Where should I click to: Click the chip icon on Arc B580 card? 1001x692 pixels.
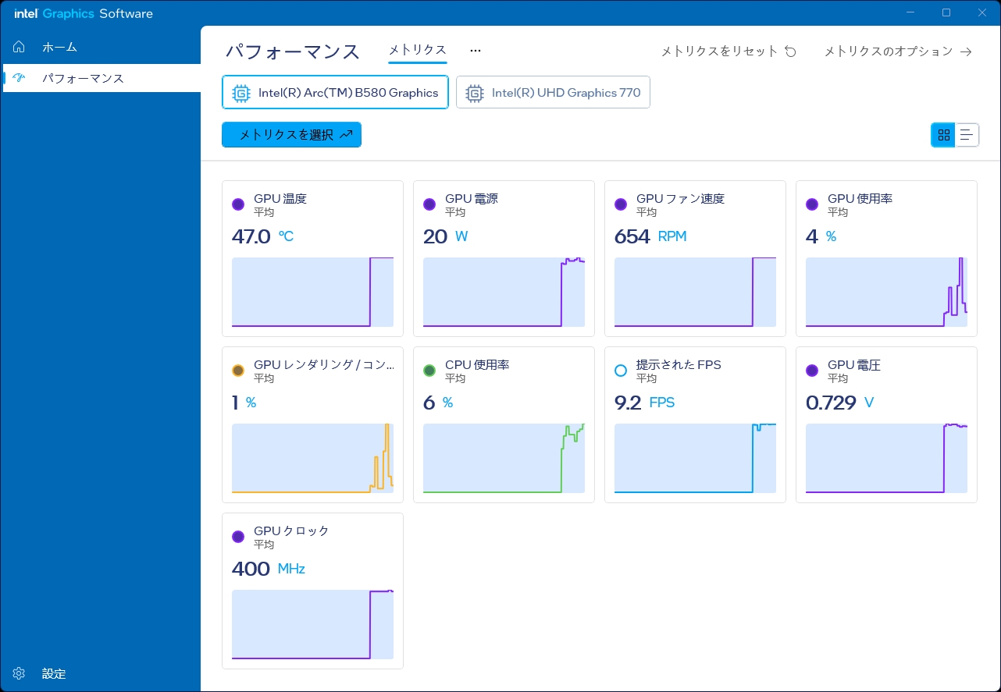tap(241, 93)
